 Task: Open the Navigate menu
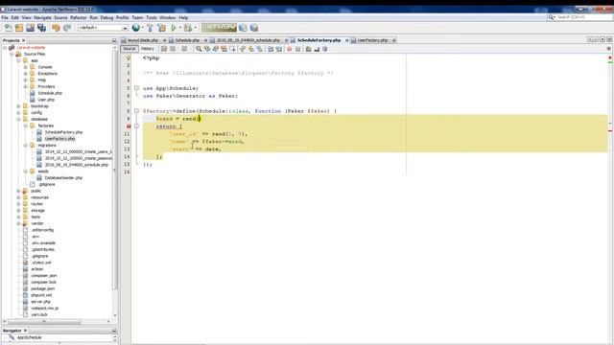(x=42, y=17)
